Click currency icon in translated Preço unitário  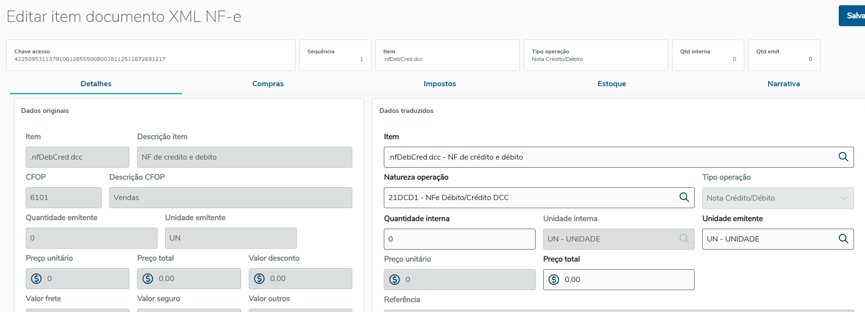pyautogui.click(x=395, y=280)
